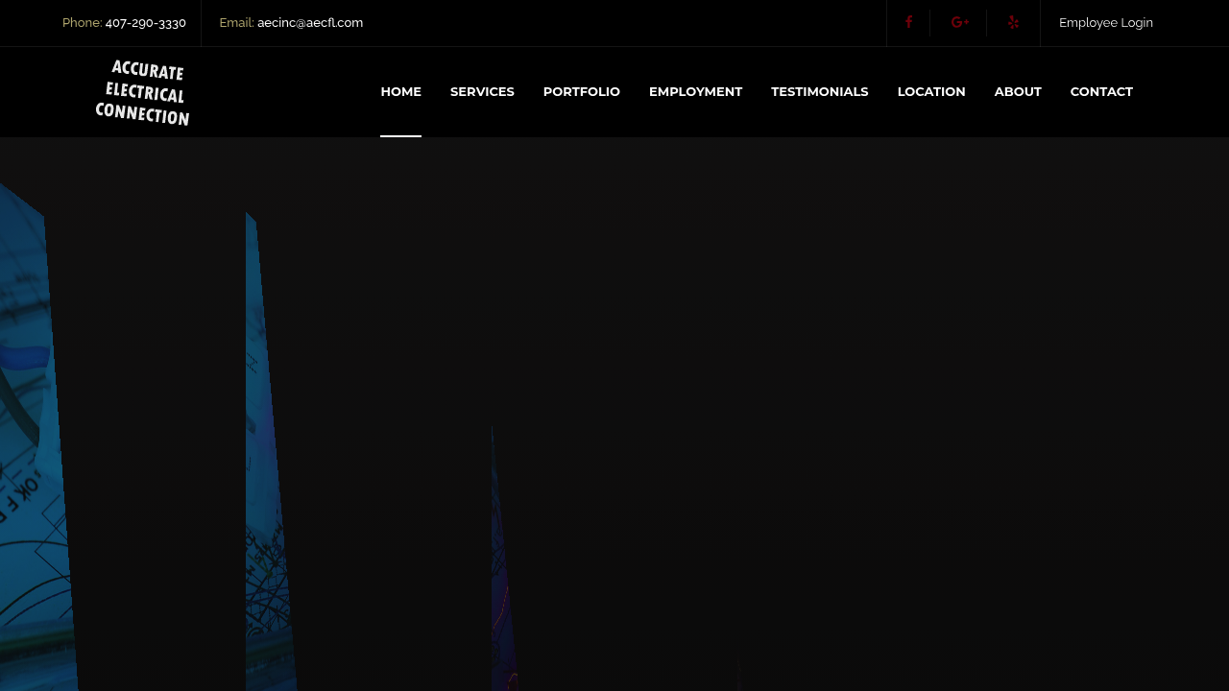1229x691 pixels.
Task: Open the Facebook page icon
Action: pyautogui.click(x=908, y=23)
